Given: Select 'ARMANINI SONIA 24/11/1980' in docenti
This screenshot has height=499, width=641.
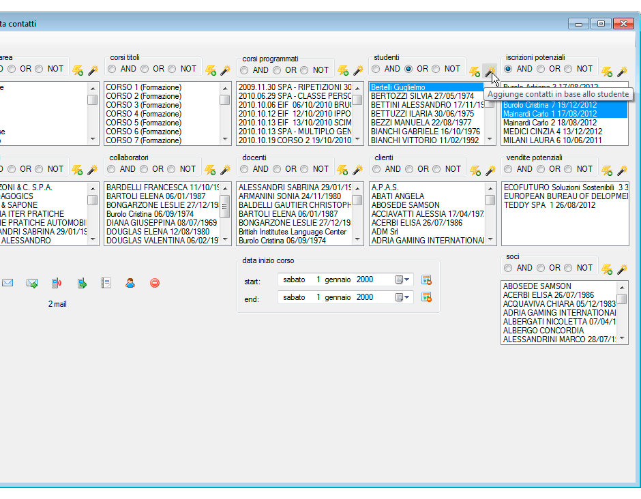Looking at the screenshot, I should tap(289, 196).
